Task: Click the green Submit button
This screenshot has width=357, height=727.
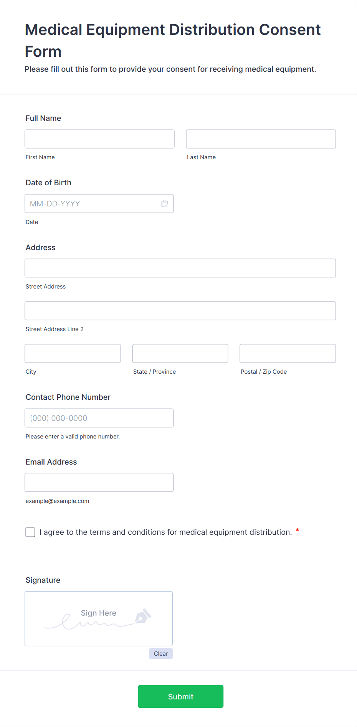Action: [180, 696]
